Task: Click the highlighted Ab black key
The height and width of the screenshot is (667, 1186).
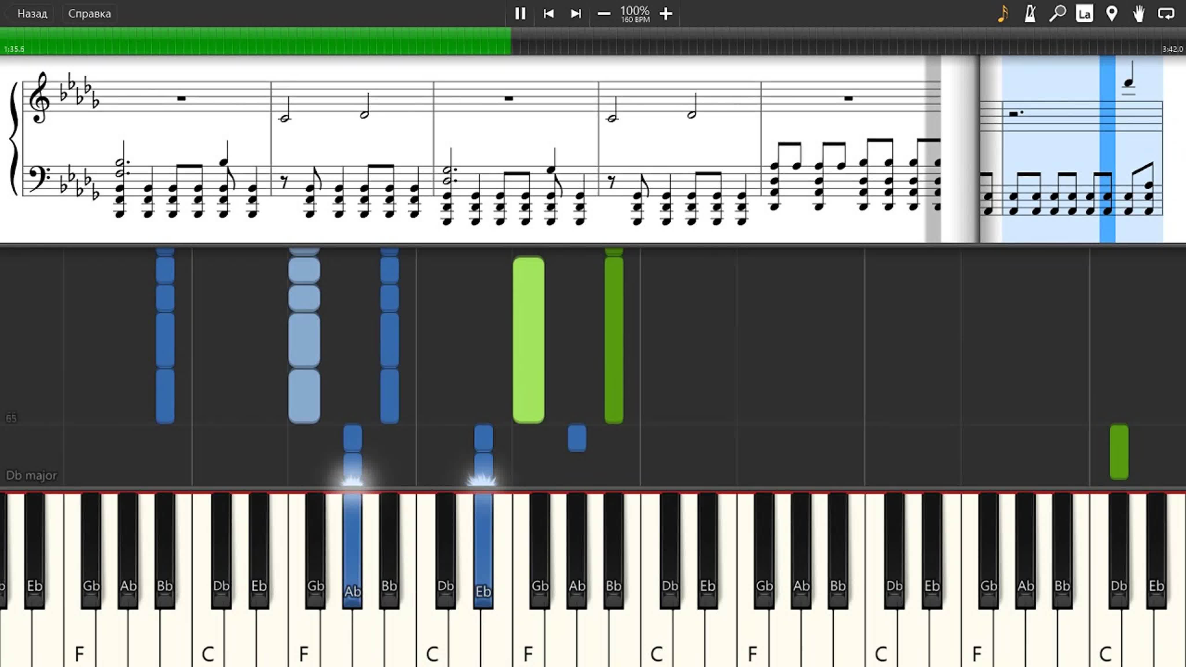Action: click(352, 551)
